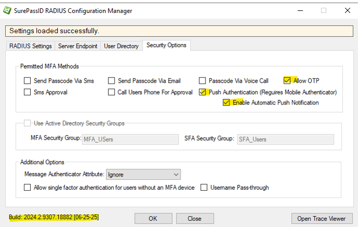
Task: Click the Build version text
Action: 54,217
